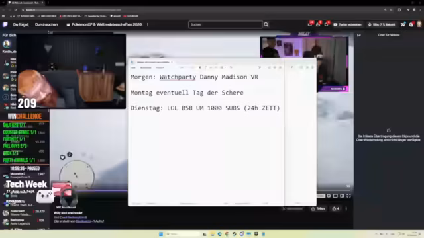Viewport: 424px width, 238px height.
Task: Click the search magnifier button
Action: (266, 24)
